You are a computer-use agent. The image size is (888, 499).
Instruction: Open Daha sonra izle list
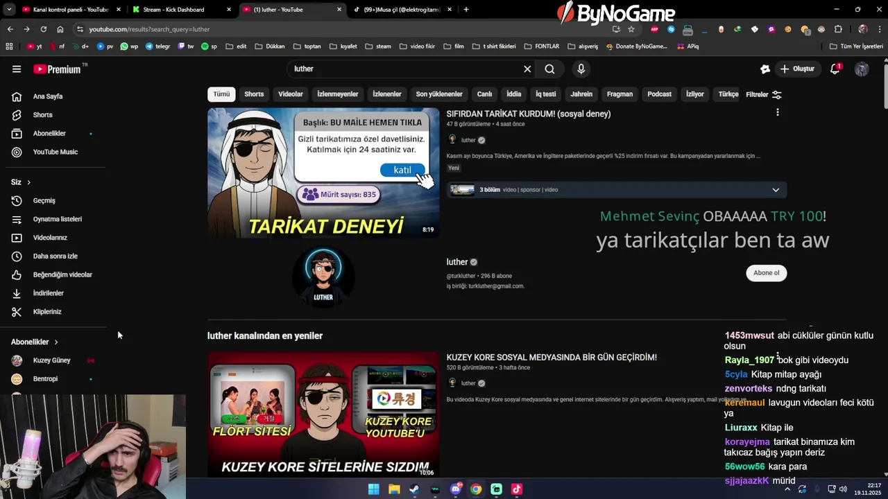point(55,256)
